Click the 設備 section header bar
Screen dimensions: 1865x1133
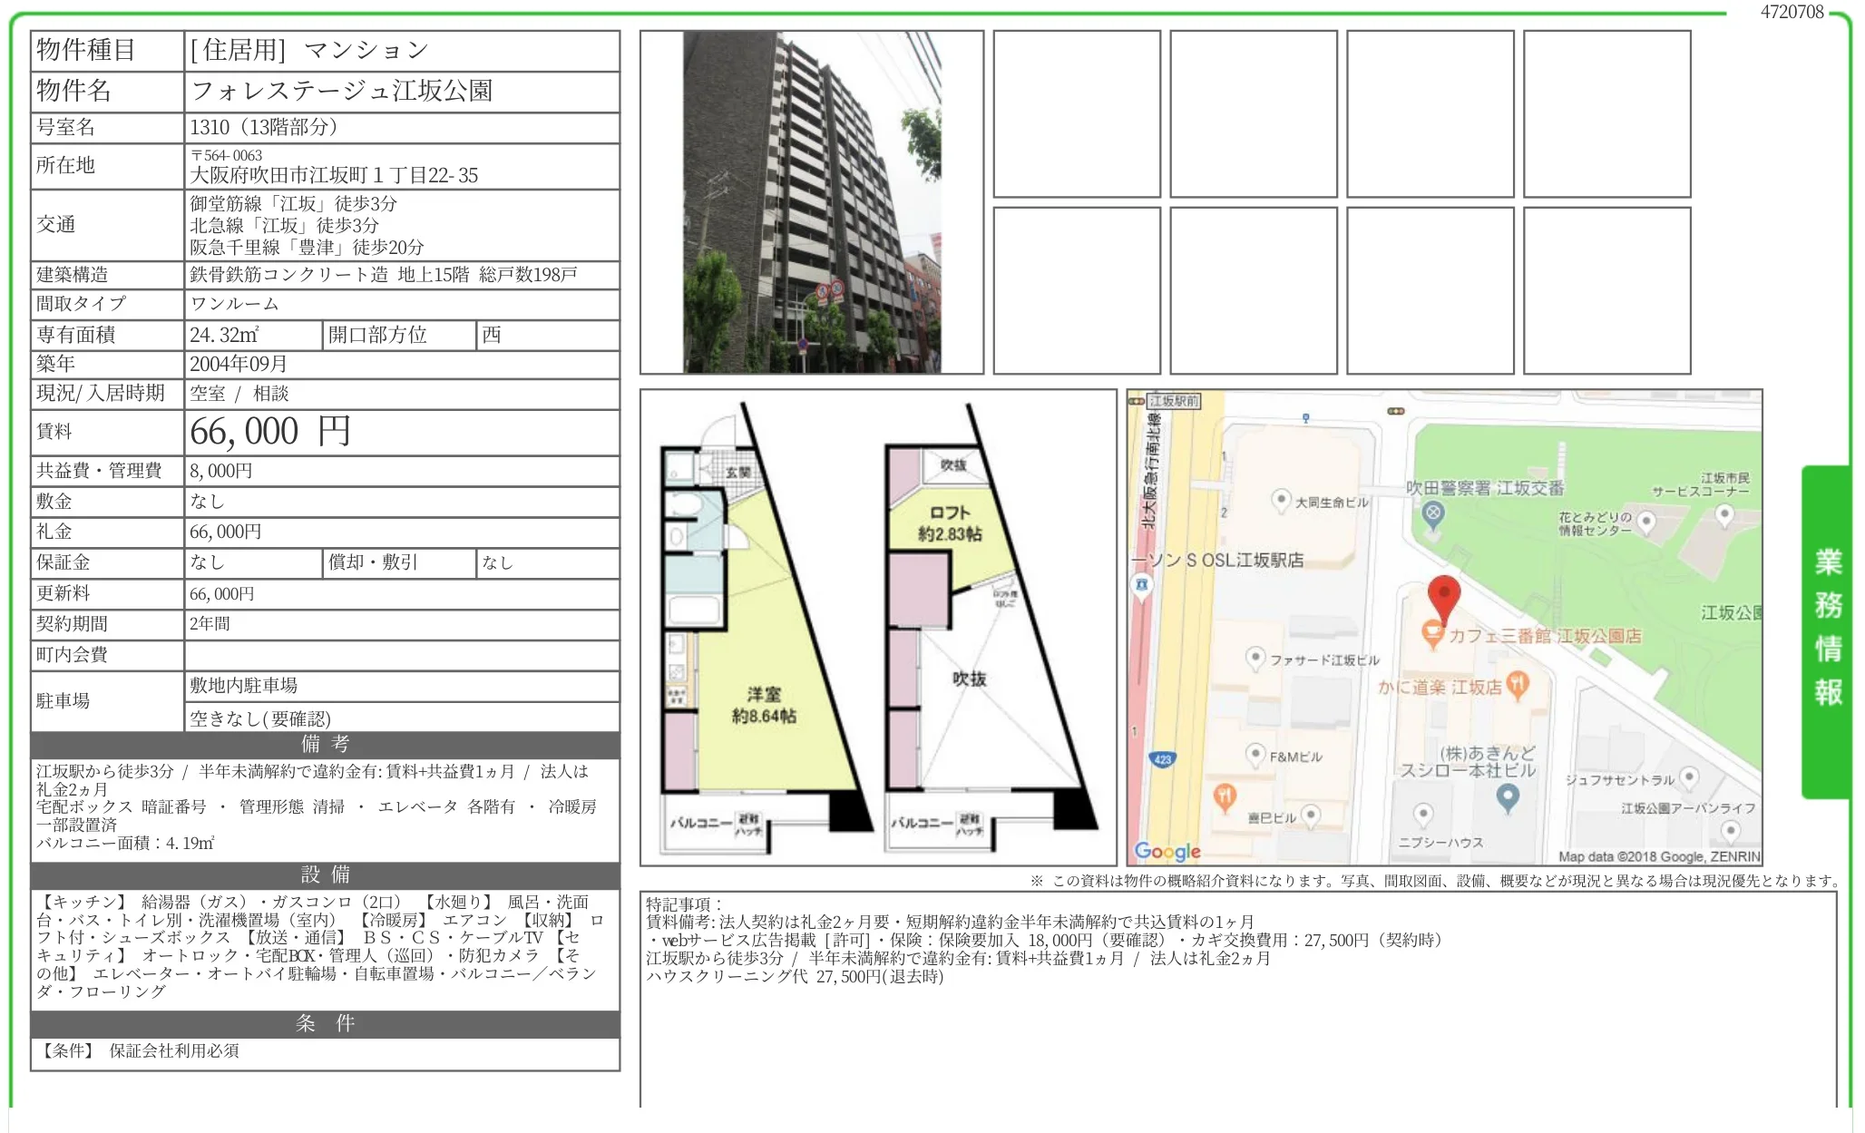pos(324,875)
